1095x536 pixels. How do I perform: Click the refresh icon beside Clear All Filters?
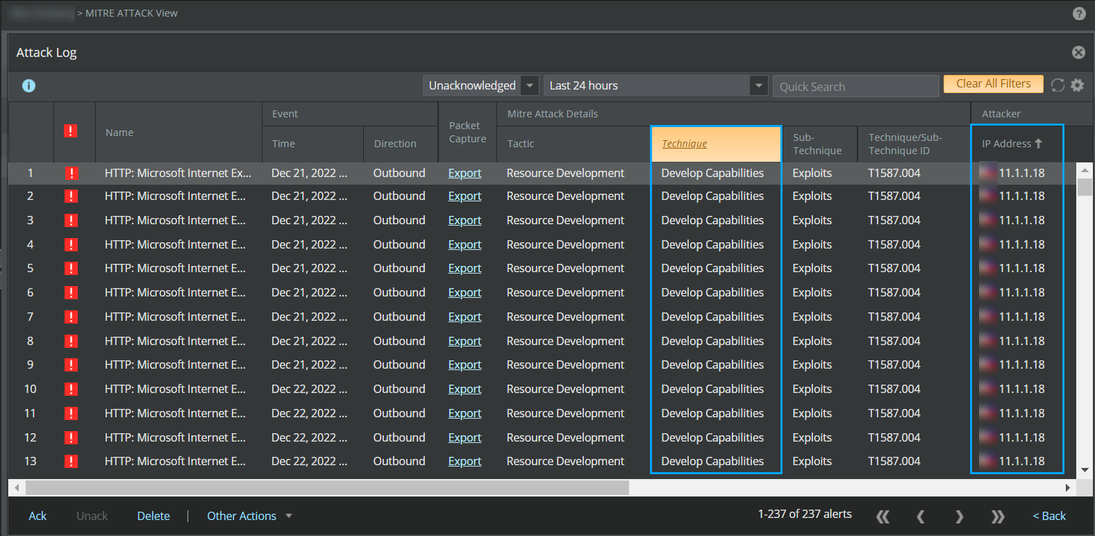(x=1058, y=85)
